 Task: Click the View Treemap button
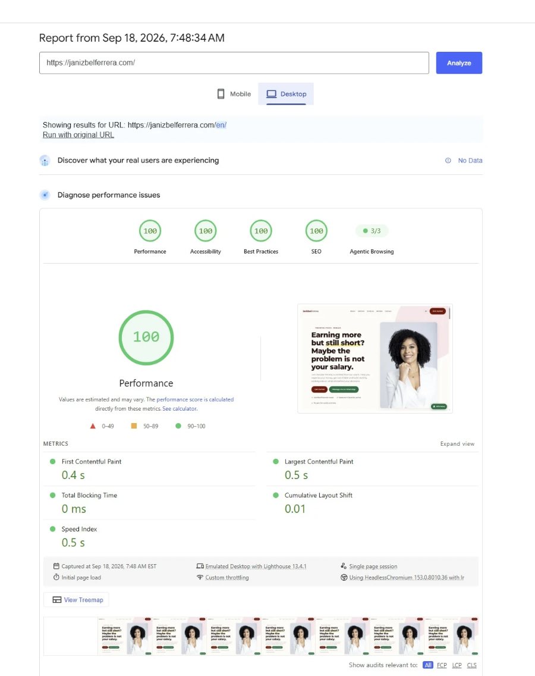click(x=76, y=600)
